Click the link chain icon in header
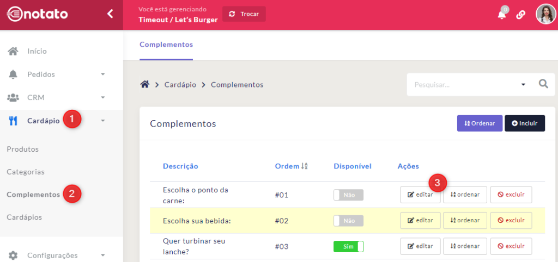This screenshot has width=558, height=262. 520,15
